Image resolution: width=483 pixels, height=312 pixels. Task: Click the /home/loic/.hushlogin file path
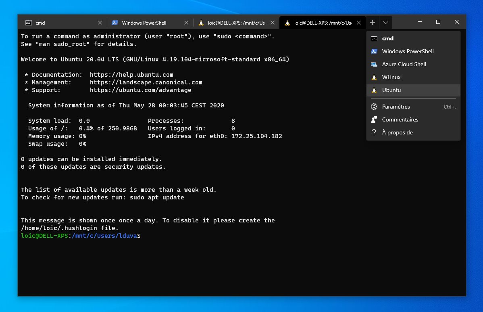59,228
